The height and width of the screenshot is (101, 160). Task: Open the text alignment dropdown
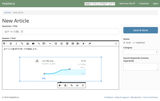coord(78,44)
